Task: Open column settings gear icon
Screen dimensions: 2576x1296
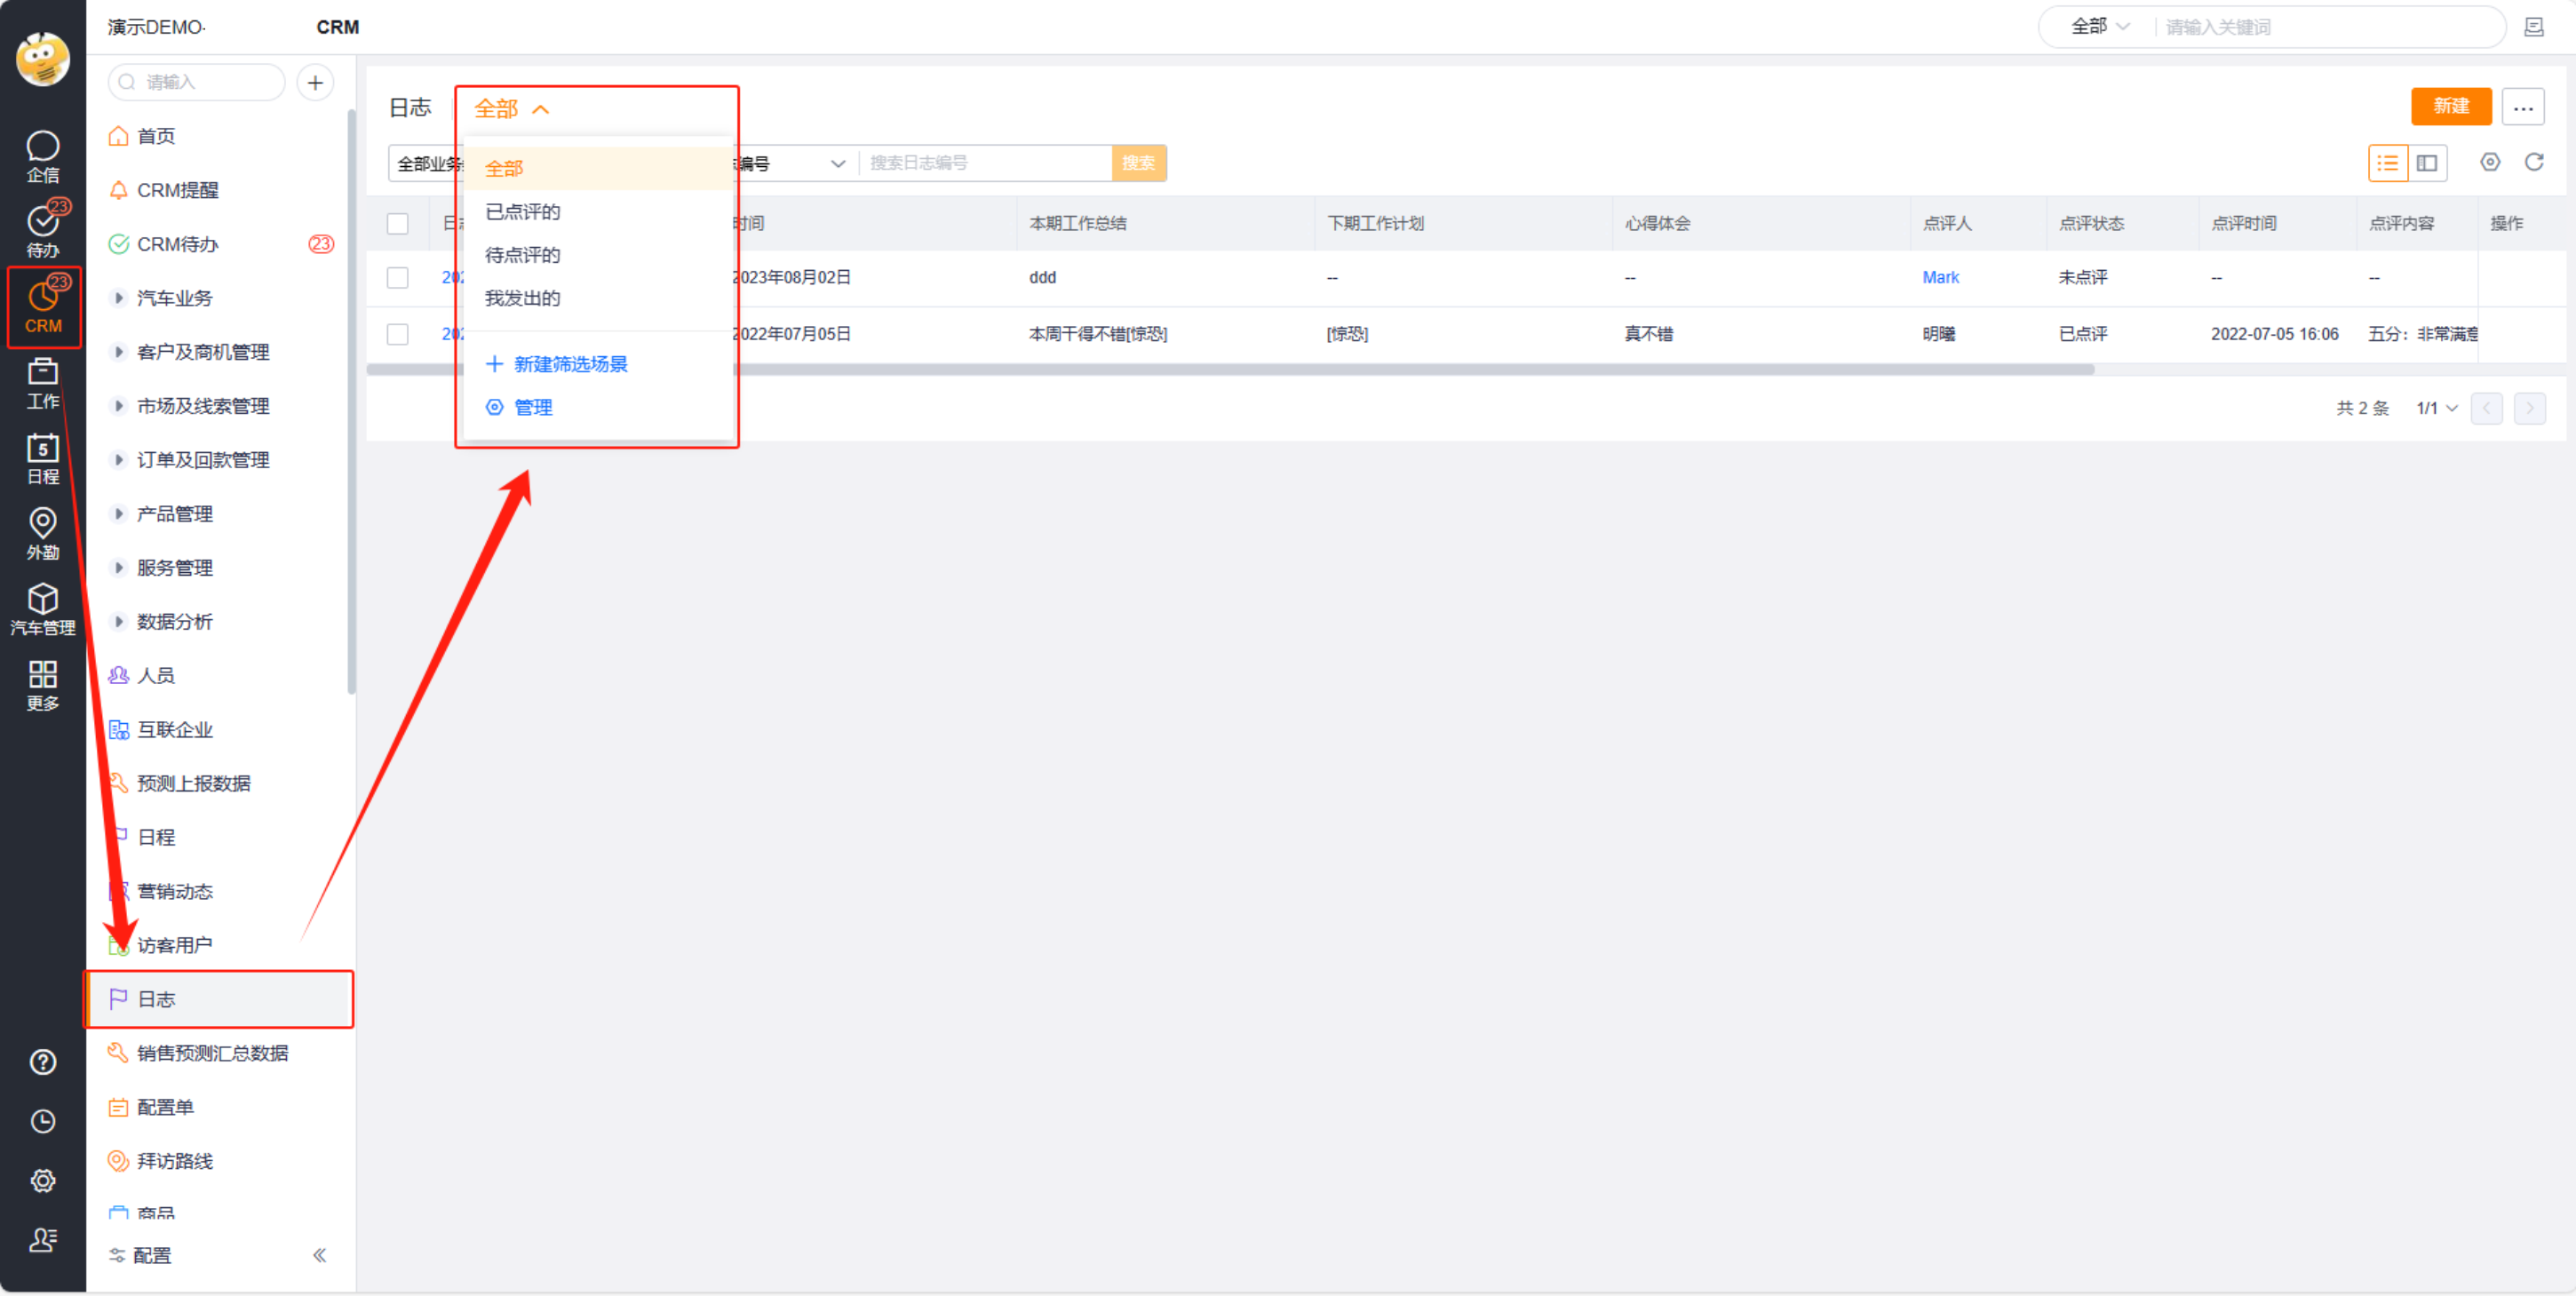Action: tap(2490, 162)
